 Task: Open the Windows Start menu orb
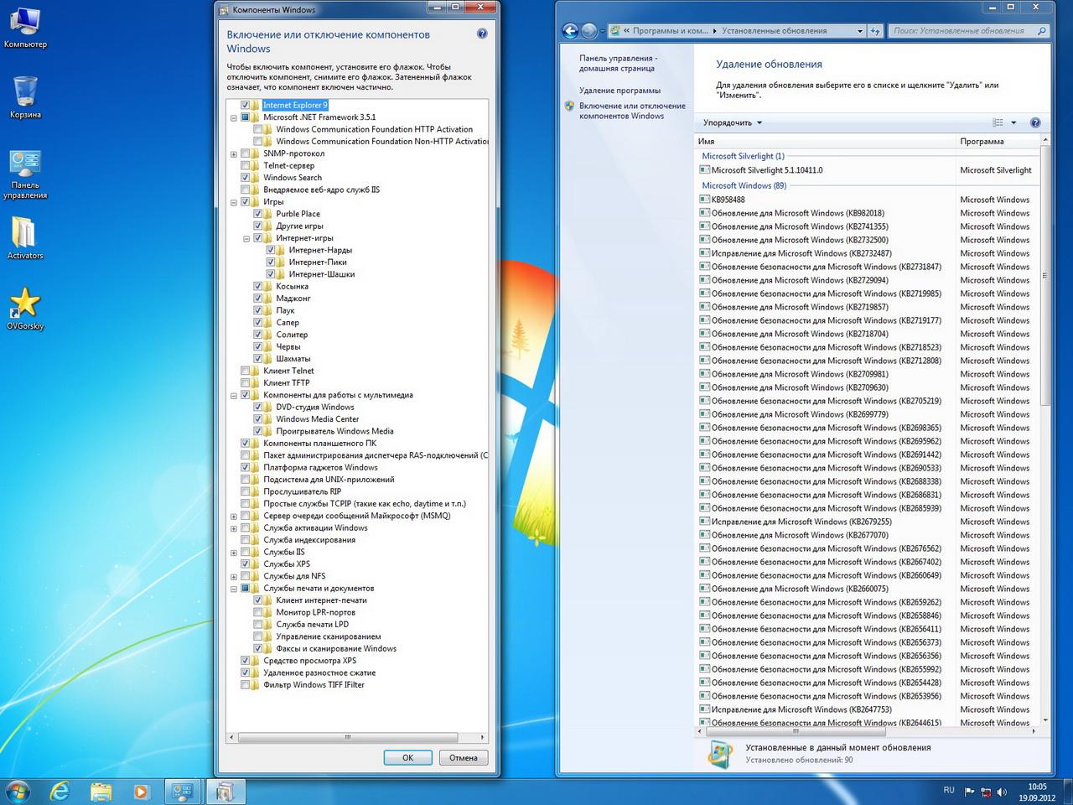pyautogui.click(x=18, y=791)
